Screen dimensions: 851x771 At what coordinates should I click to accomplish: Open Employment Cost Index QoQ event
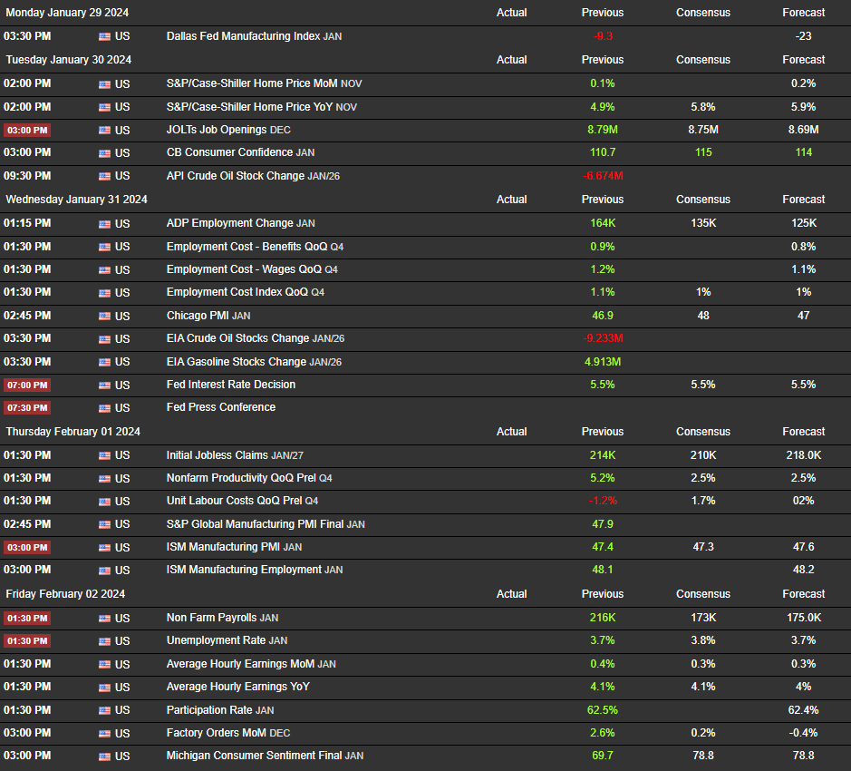click(246, 292)
